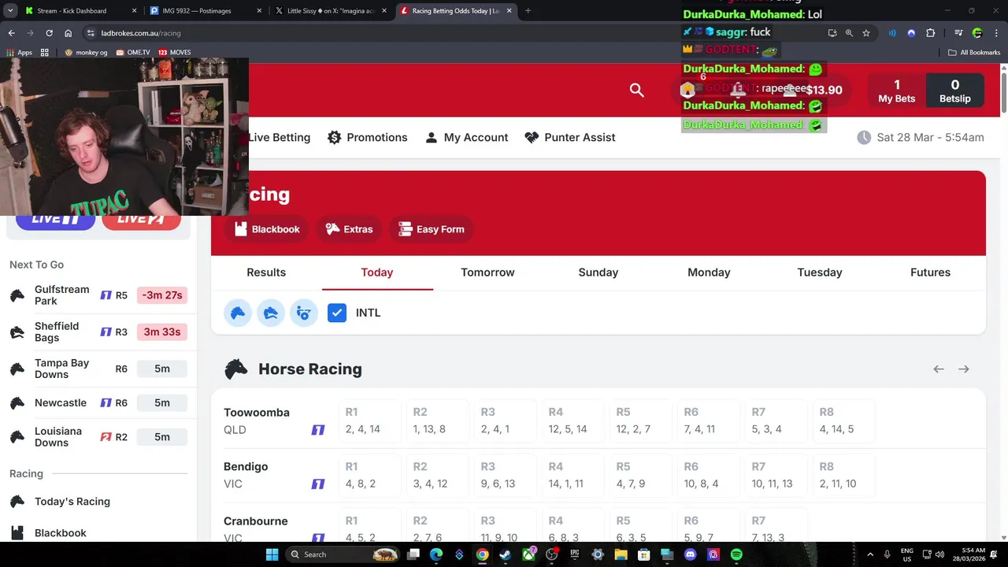Click the previous arrow beside Horse Racing
This screenshot has width=1008, height=567.
pyautogui.click(x=939, y=369)
